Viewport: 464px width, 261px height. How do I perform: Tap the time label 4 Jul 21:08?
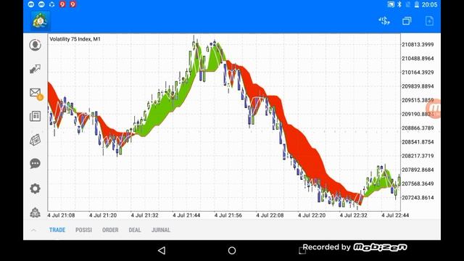point(61,215)
